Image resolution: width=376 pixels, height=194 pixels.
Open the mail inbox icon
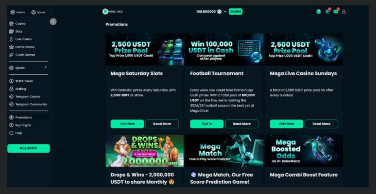click(336, 12)
